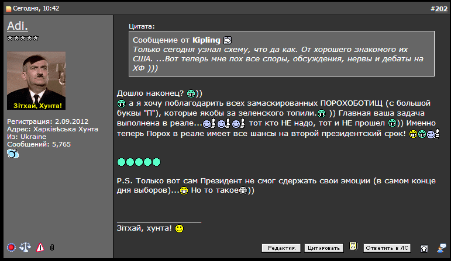451x261 pixels.
Task: Click the red warning triangle report icon
Action: (40, 247)
